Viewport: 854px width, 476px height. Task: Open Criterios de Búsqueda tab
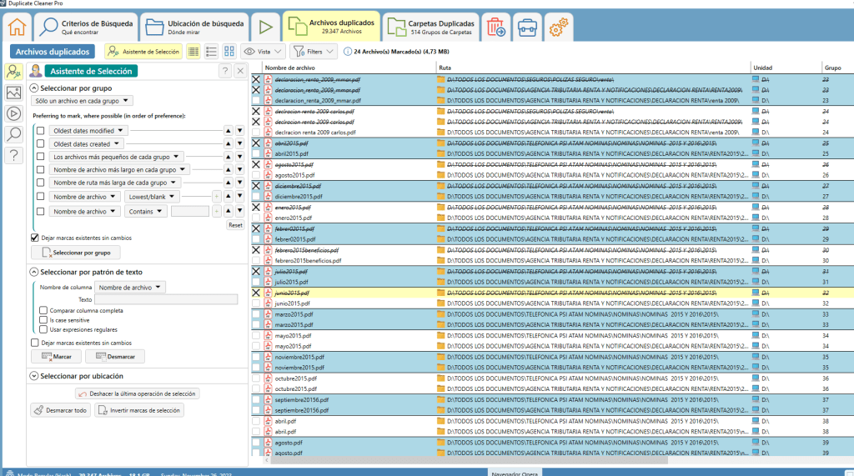point(88,28)
